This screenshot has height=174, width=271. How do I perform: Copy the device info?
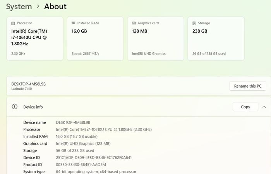(245, 107)
